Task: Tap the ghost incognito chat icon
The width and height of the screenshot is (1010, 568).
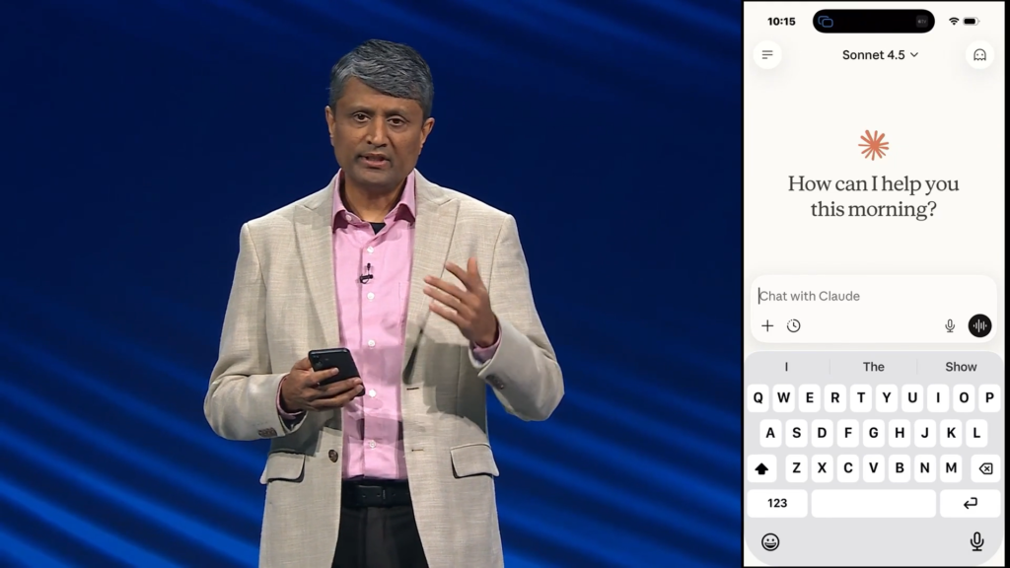Action: (x=979, y=55)
